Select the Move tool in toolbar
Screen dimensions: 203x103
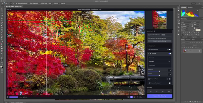pos(2,9)
